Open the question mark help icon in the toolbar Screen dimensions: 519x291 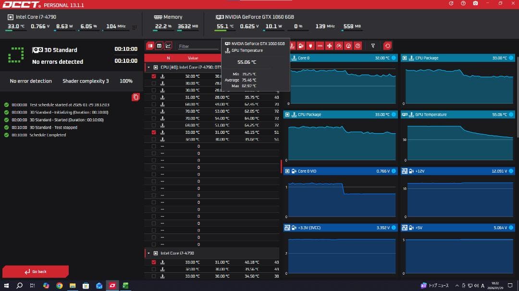(358, 46)
